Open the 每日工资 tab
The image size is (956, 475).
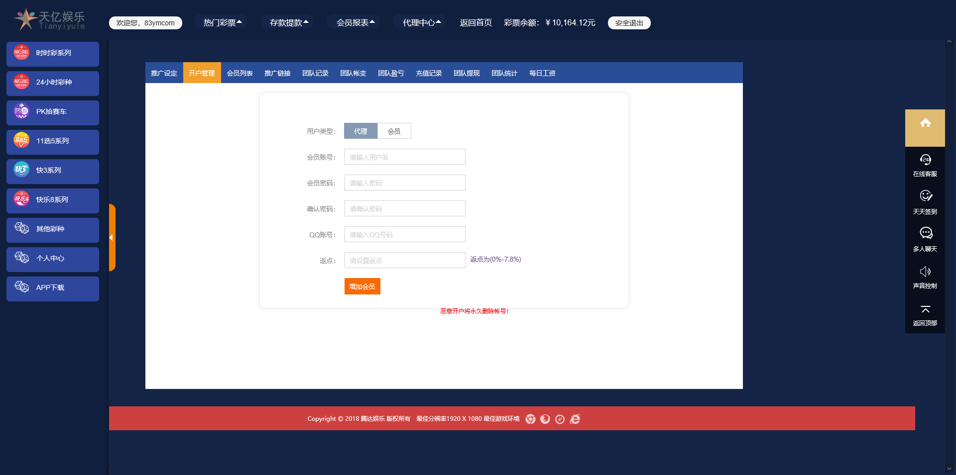(x=543, y=73)
